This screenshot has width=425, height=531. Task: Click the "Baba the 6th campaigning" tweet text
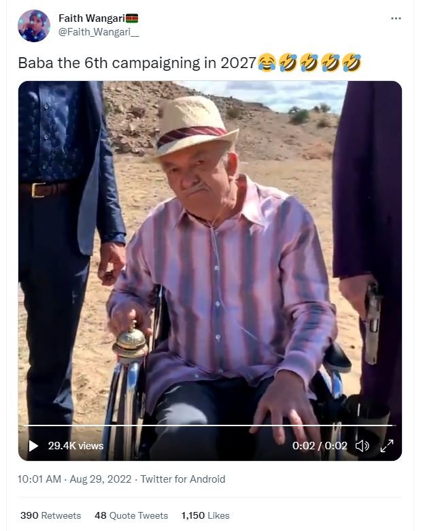coord(136,63)
